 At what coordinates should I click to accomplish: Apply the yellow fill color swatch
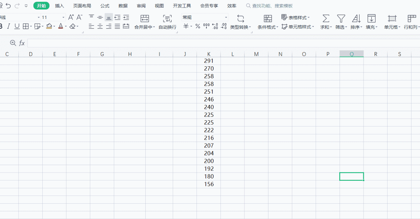[49, 26]
